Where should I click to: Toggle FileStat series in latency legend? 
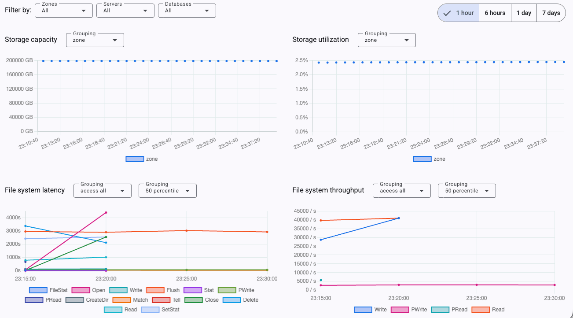(38, 290)
